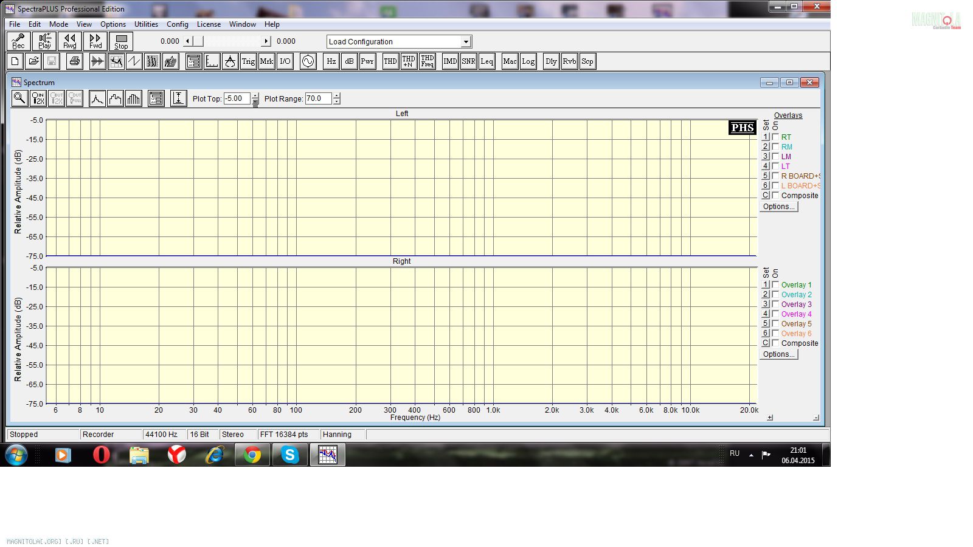Open the Options menu
Image resolution: width=973 pixels, height=547 pixels.
[113, 24]
